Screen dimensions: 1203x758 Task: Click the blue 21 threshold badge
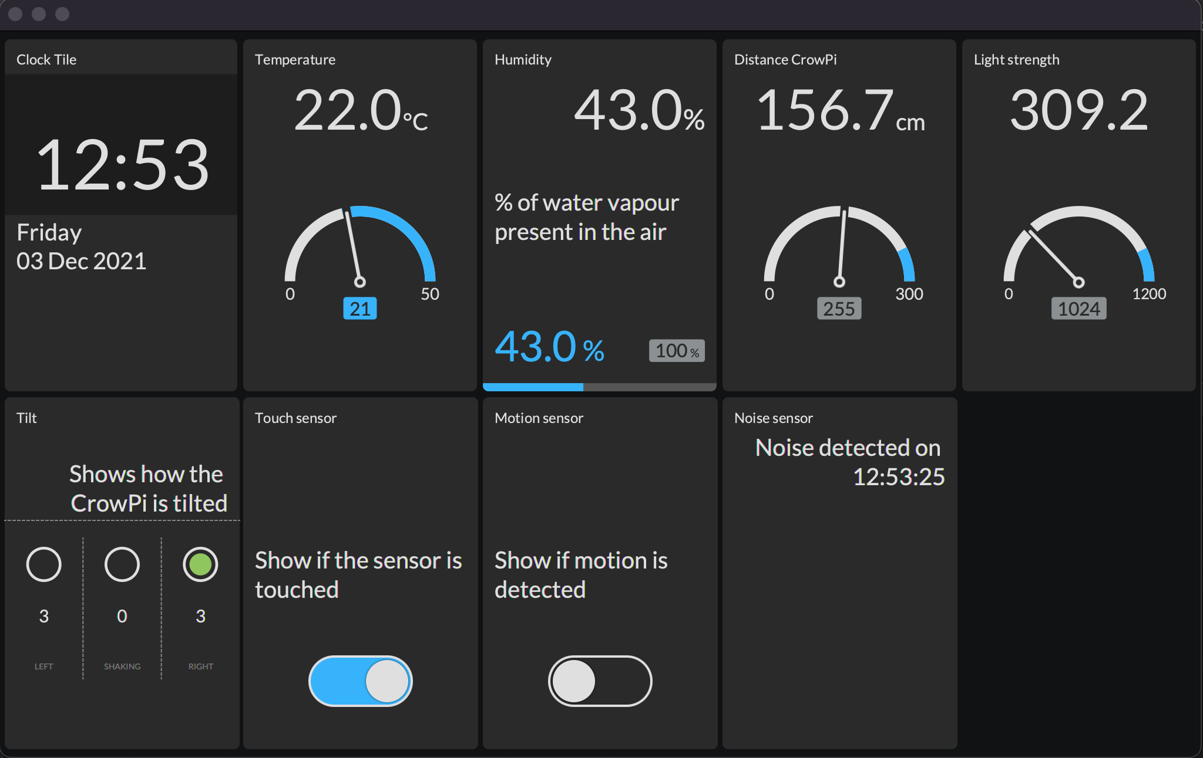coord(359,309)
